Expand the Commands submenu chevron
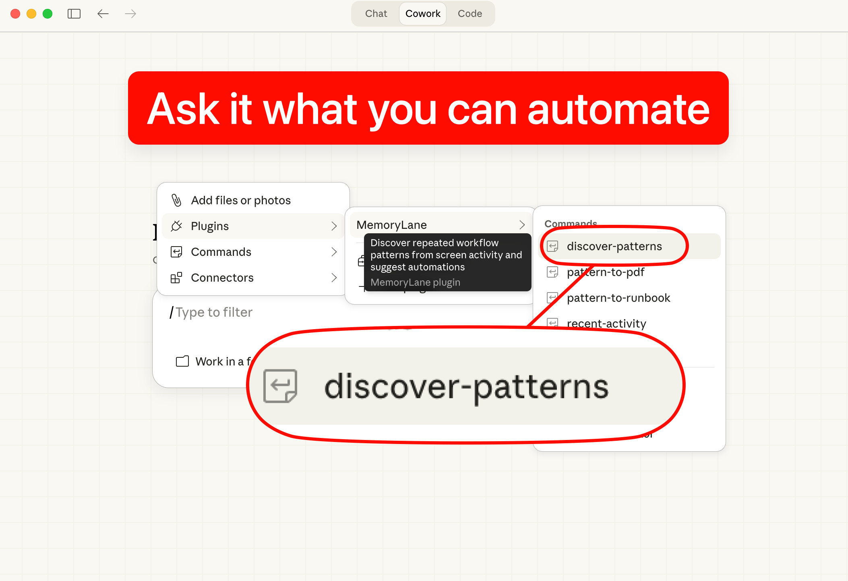Viewport: 848px width, 581px height. (x=334, y=252)
